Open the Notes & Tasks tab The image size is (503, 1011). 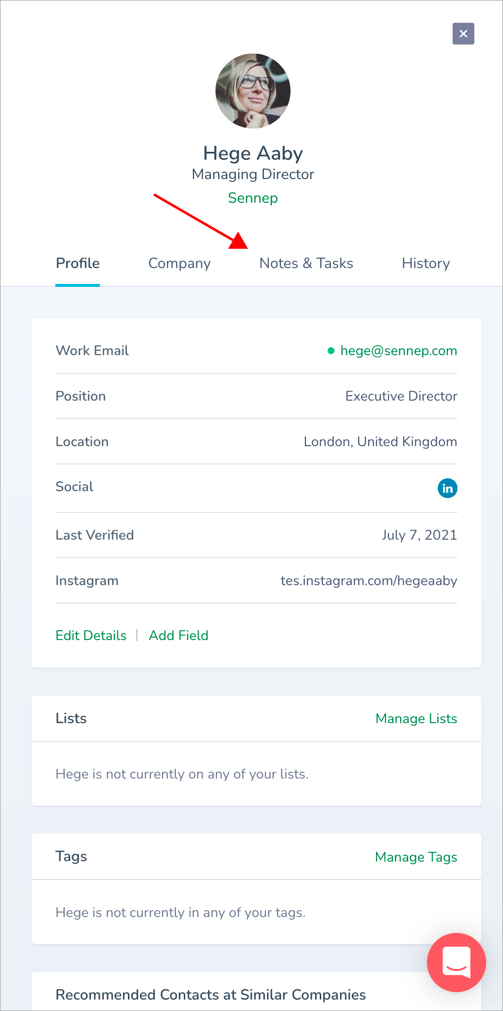pos(306,263)
